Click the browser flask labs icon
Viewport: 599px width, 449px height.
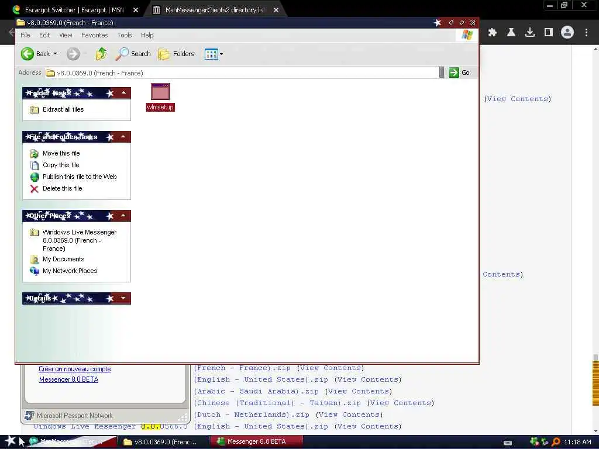pos(511,33)
